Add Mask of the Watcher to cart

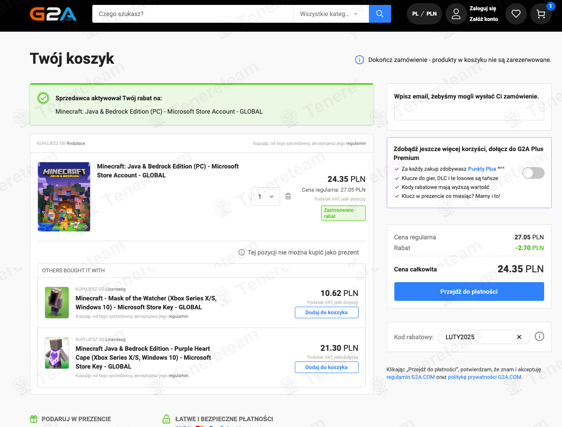pos(326,312)
